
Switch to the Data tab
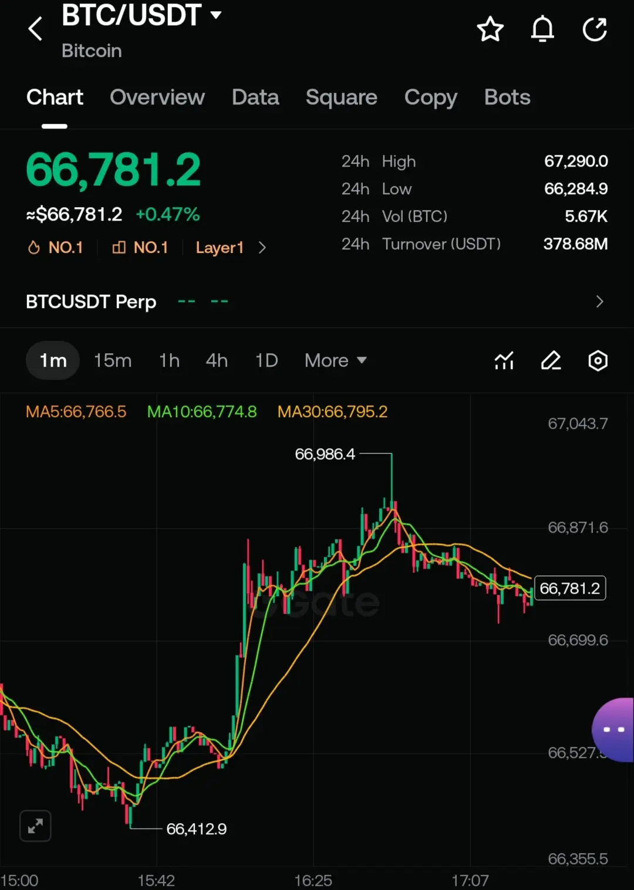pos(255,97)
